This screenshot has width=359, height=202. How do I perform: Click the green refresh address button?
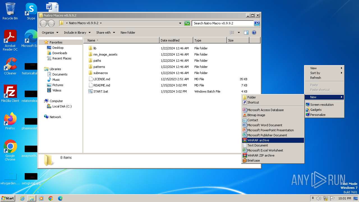[187, 23]
